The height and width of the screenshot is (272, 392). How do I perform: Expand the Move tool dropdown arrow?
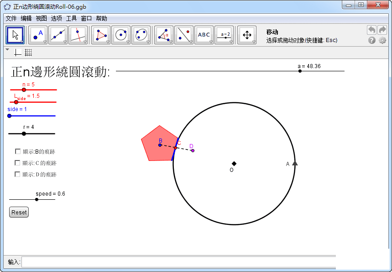(22, 42)
